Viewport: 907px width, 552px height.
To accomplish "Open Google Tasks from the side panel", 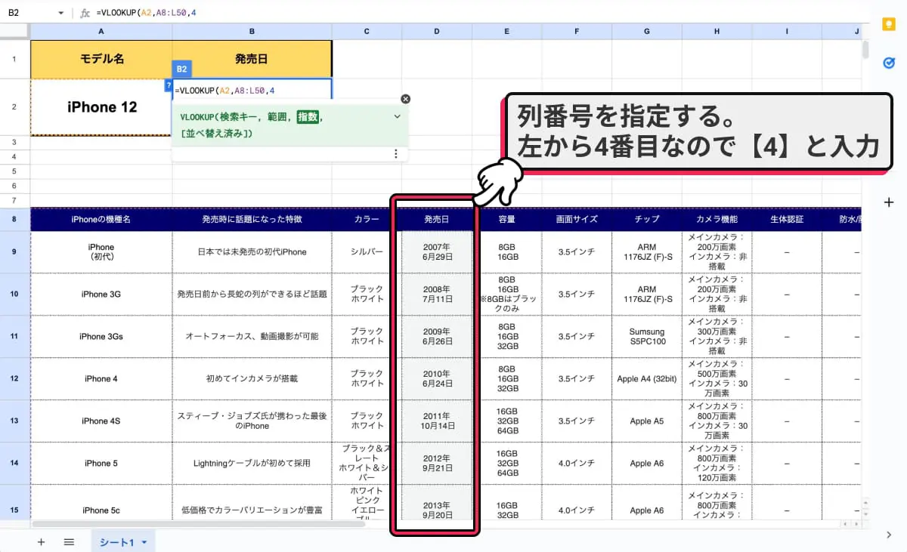I will pyautogui.click(x=888, y=63).
